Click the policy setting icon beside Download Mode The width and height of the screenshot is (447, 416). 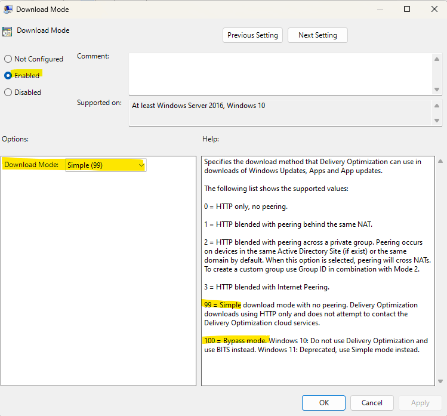point(7,32)
